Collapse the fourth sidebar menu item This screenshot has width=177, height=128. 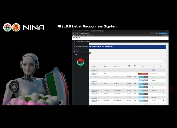pyautogui.click(x=81, y=52)
